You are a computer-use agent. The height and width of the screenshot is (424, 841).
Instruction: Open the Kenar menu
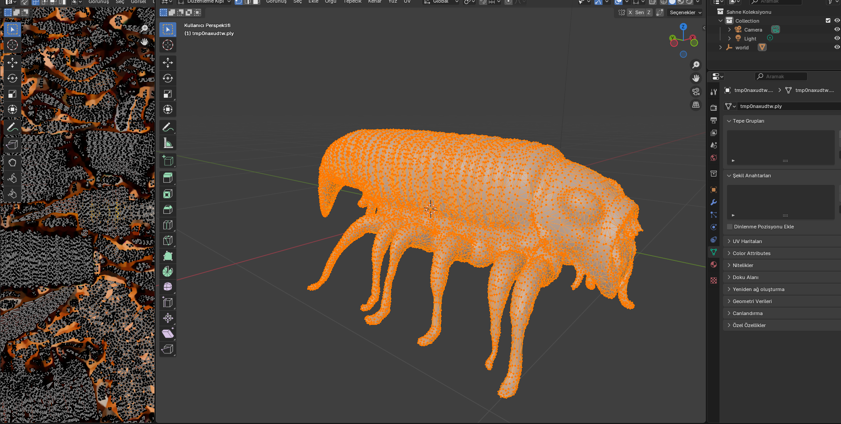(x=374, y=2)
